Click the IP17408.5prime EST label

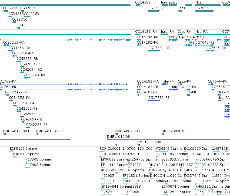pyautogui.click(x=38, y=165)
